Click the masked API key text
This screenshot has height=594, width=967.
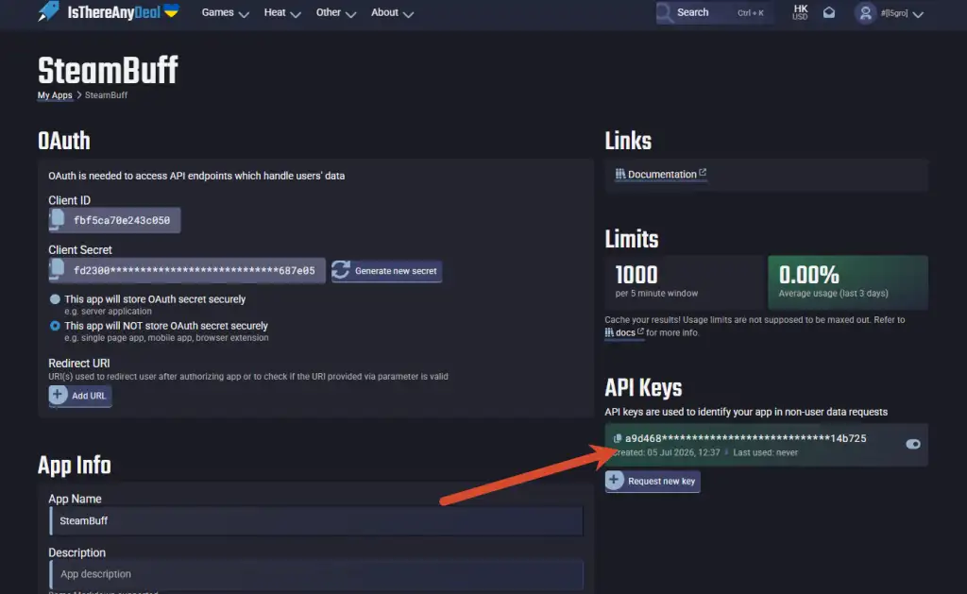[746, 438]
